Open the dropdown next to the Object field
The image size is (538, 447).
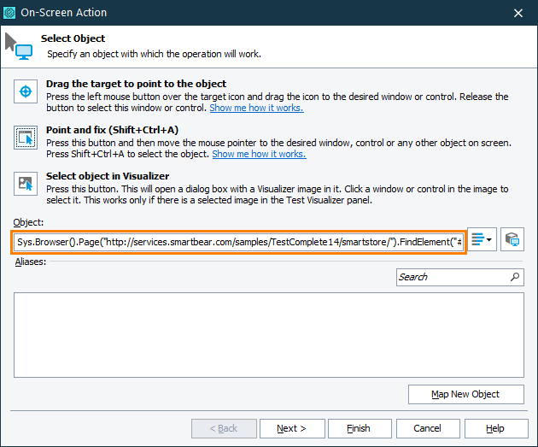click(x=482, y=241)
